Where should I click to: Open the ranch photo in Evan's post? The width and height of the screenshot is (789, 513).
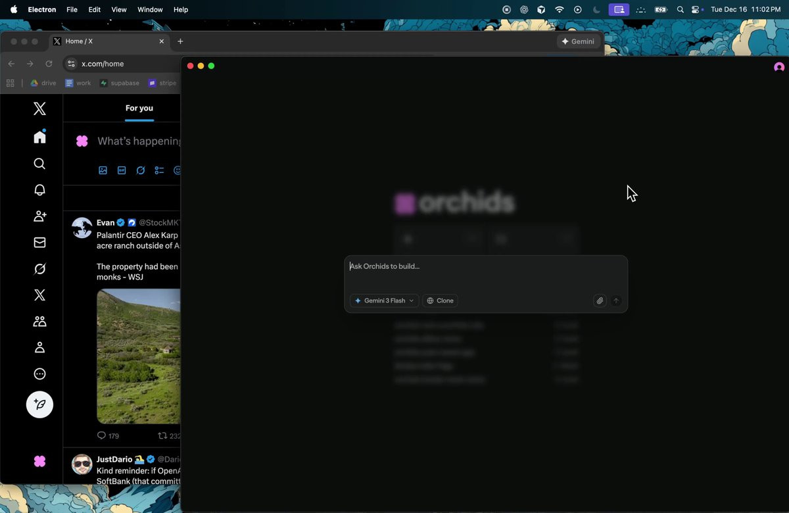[x=139, y=356]
